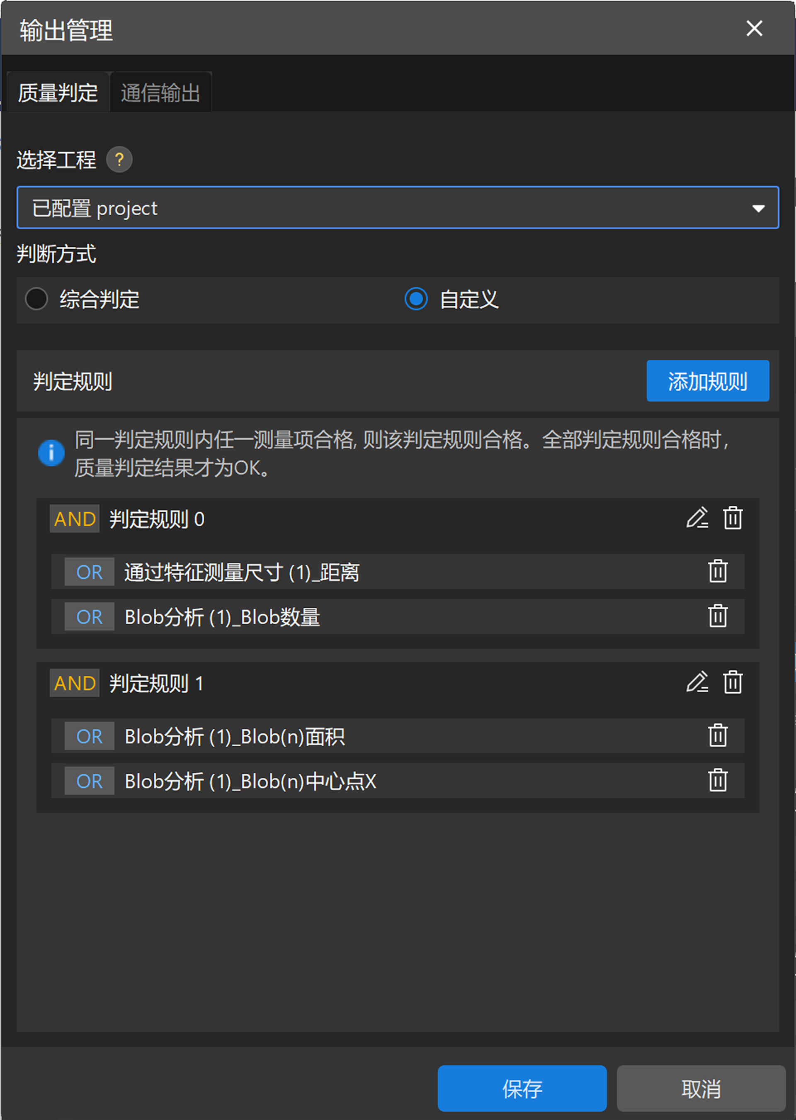Select the 综合判定 judgment mode
Image resolution: width=796 pixels, height=1120 pixels.
pyautogui.click(x=37, y=299)
